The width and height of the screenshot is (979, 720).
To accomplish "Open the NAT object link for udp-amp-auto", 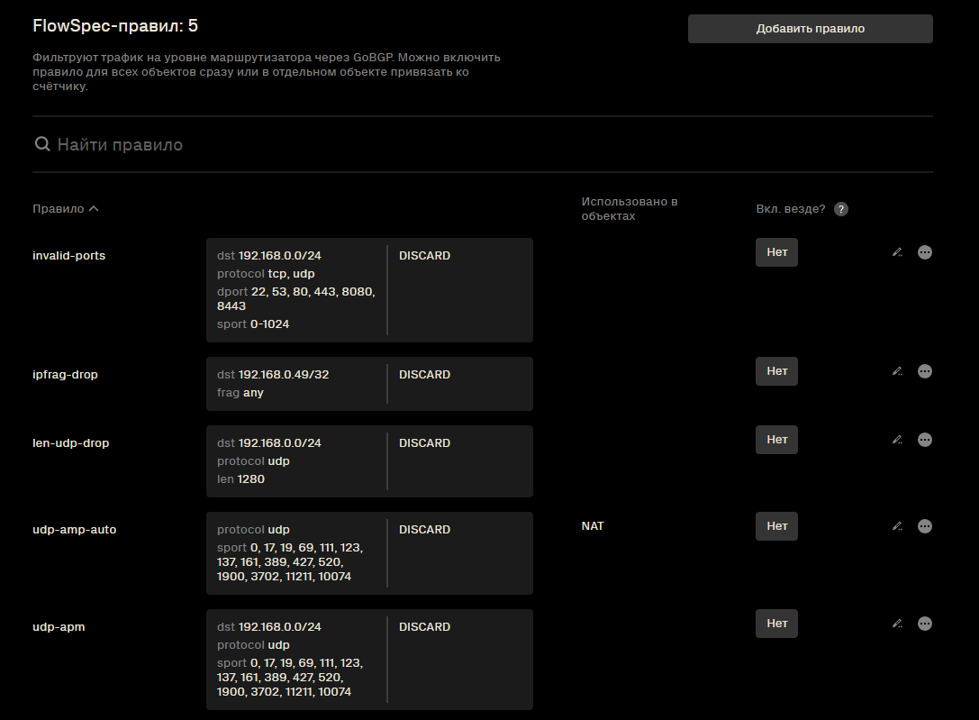I will pyautogui.click(x=593, y=526).
